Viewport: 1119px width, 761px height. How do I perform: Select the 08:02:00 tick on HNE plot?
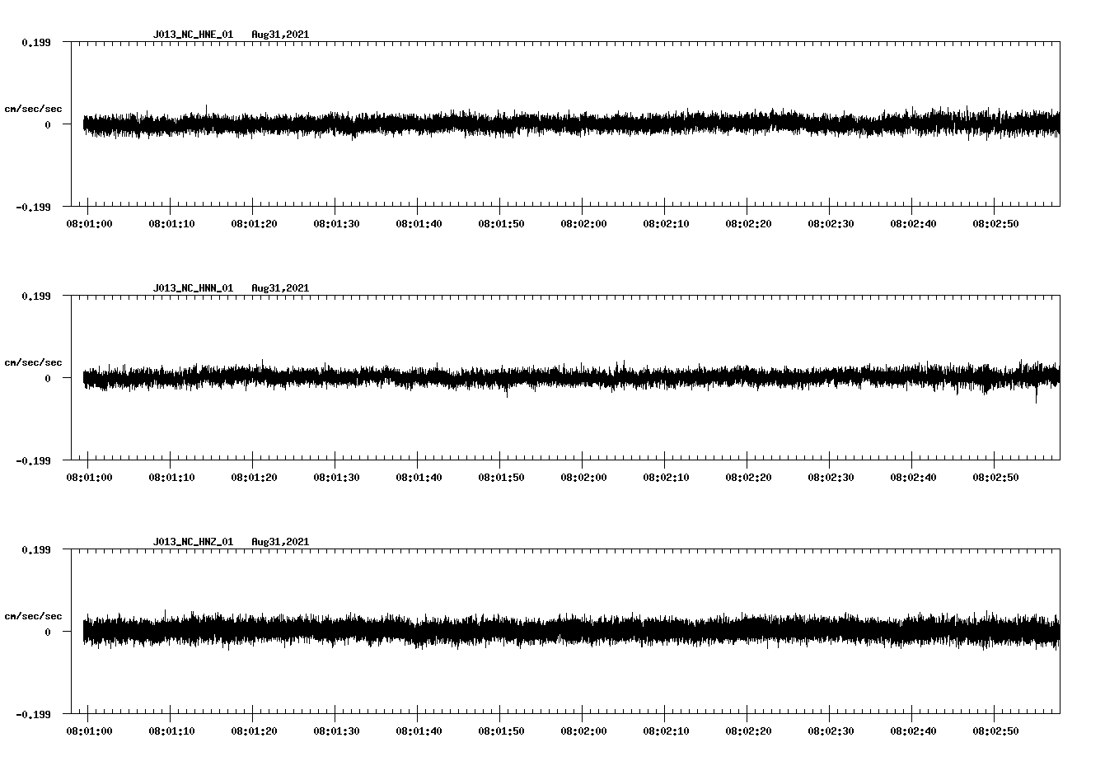[x=583, y=203]
